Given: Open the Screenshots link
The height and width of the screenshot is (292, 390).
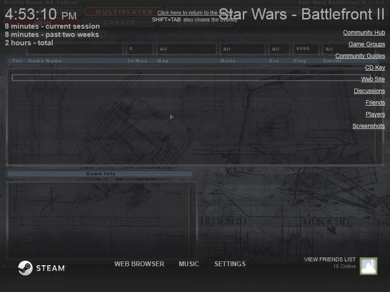Looking at the screenshot, I should click(x=369, y=126).
